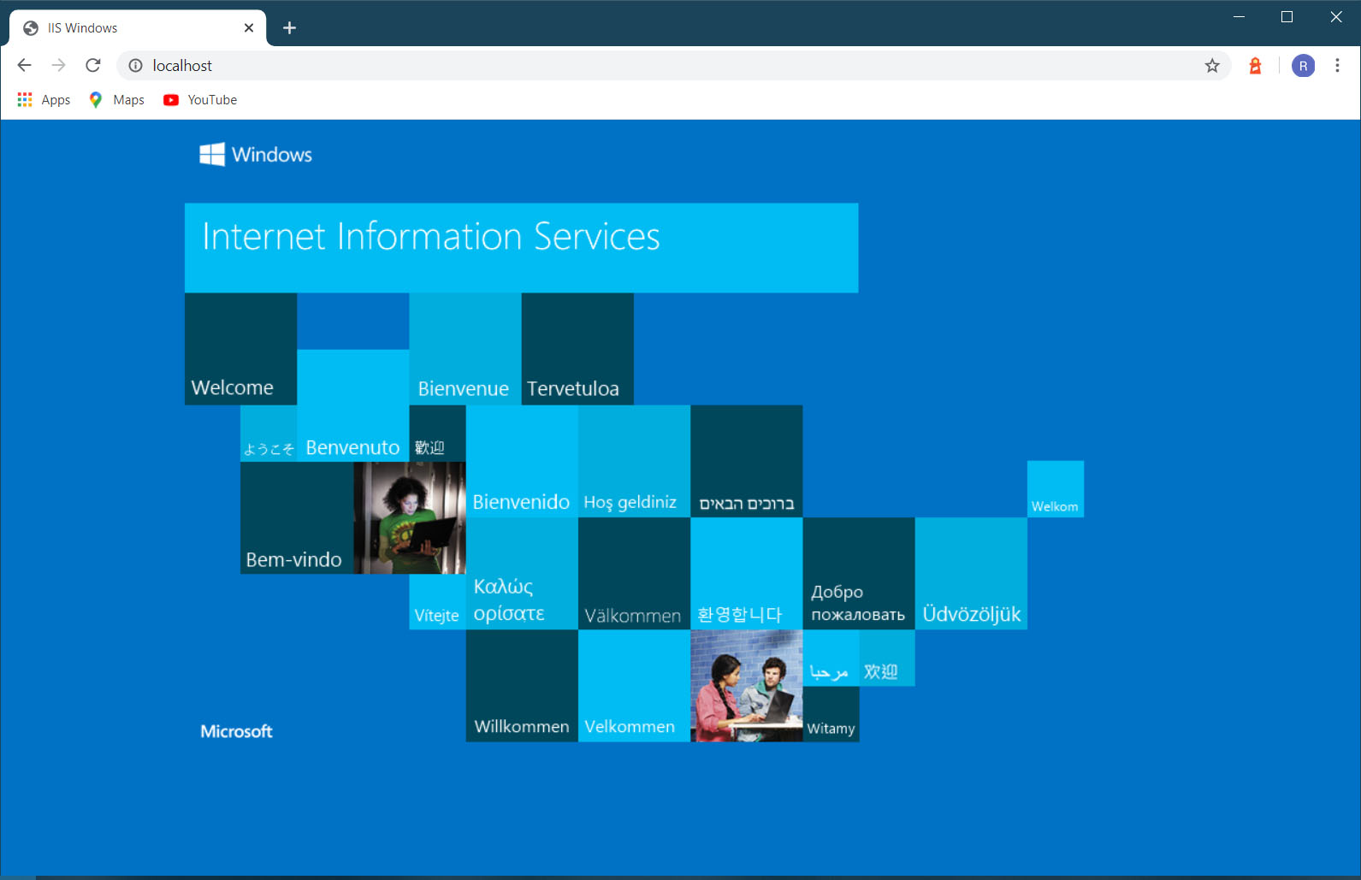The image size is (1361, 880).
Task: Click the Arabic مرحبا tile
Action: pos(831,658)
